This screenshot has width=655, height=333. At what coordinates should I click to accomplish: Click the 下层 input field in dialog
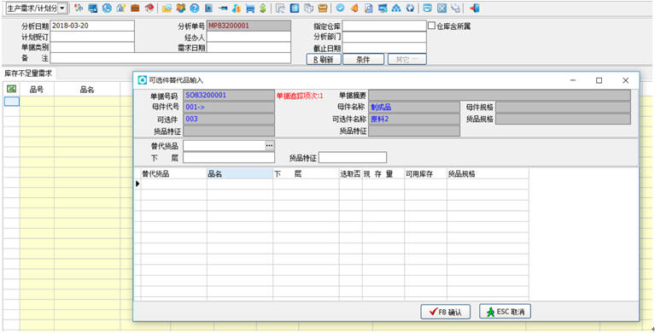[x=229, y=157]
